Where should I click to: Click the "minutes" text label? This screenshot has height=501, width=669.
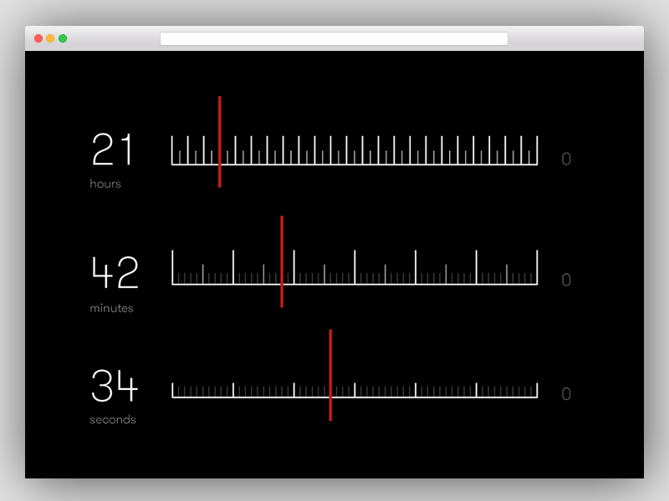point(111,308)
